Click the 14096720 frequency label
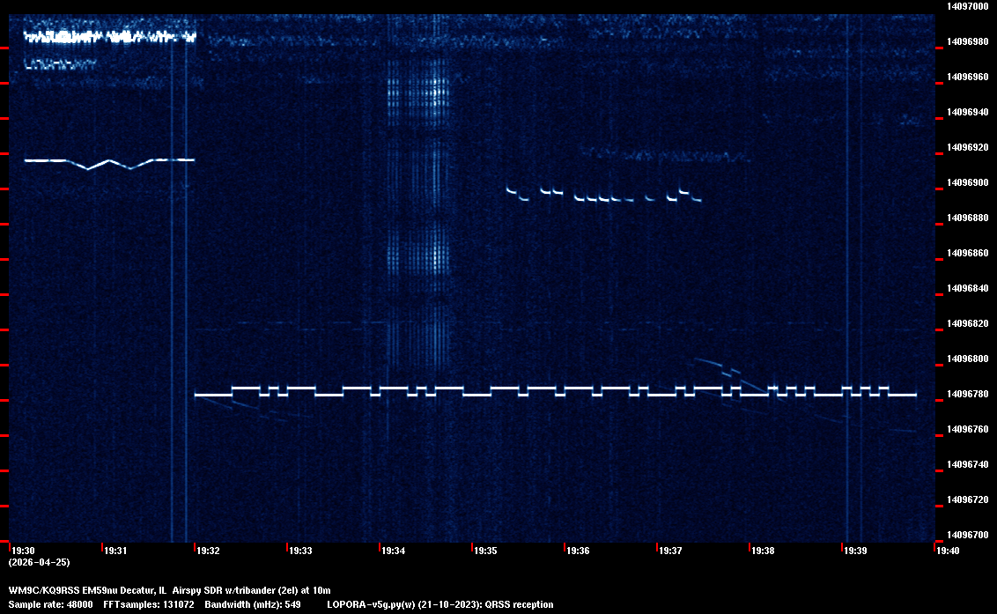The width and height of the screenshot is (997, 614). (968, 500)
